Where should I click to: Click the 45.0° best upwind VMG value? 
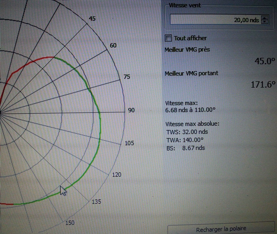click(265, 61)
